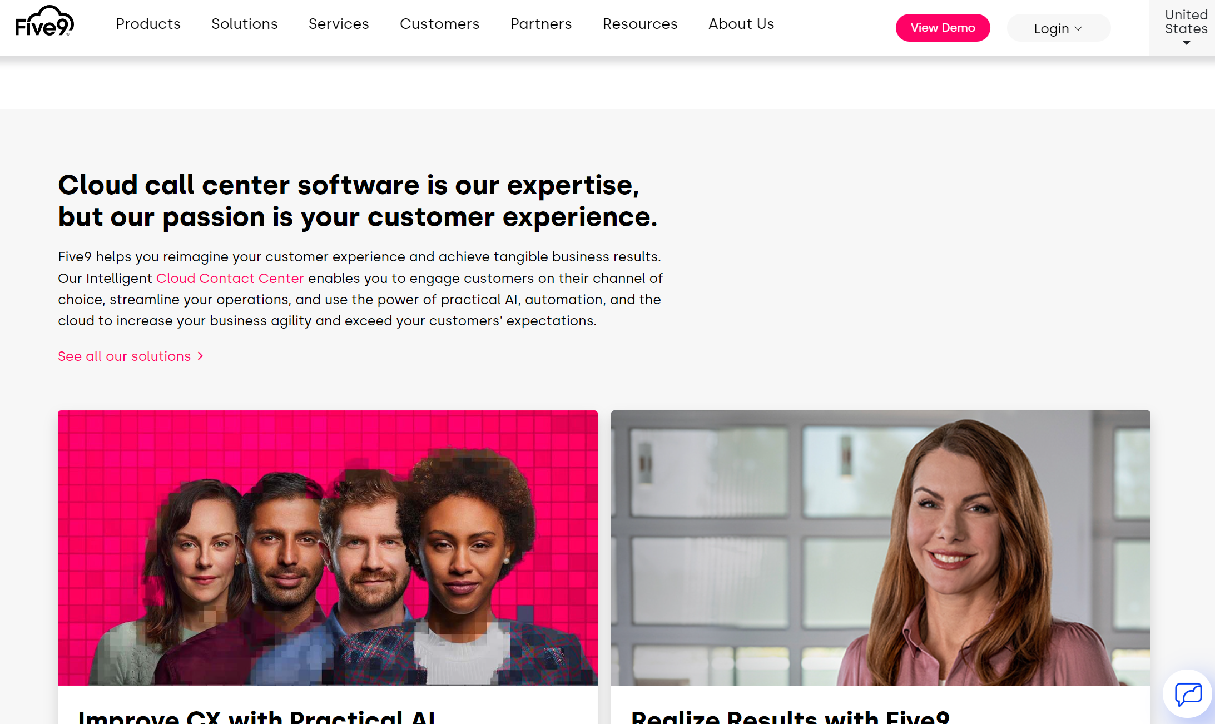Click the arrow beside See all our solutions
This screenshot has height=724, width=1215.
201,356
